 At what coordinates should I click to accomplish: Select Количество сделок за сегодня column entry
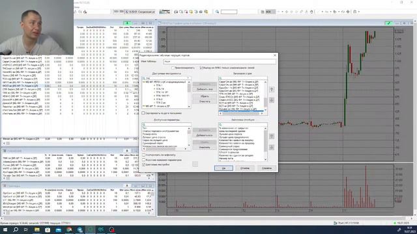236,155
